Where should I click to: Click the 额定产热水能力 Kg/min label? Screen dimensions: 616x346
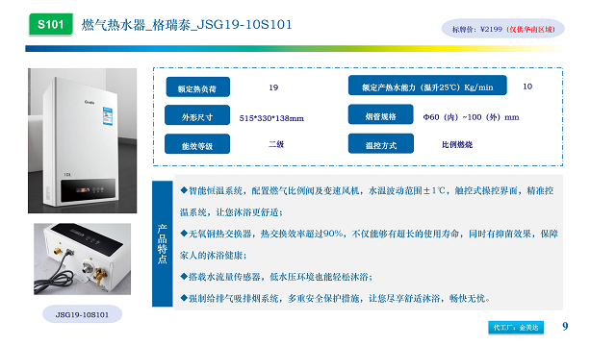[427, 86]
